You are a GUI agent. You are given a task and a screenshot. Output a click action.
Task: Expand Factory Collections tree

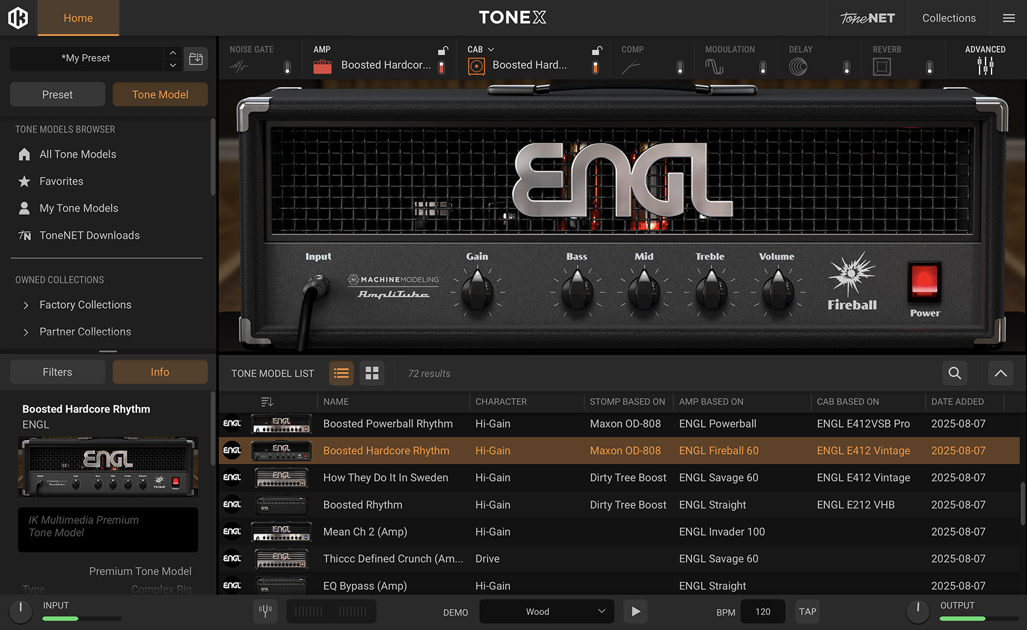pyautogui.click(x=26, y=305)
